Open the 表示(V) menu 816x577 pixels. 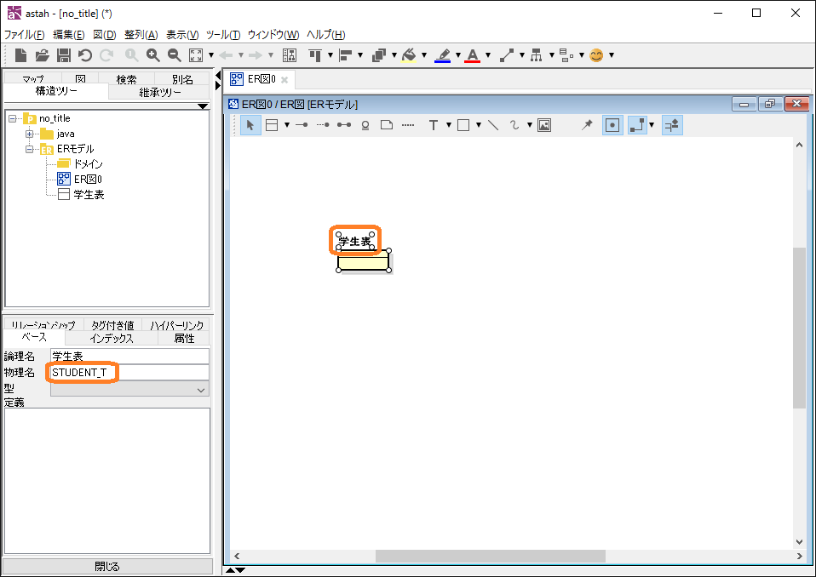pyautogui.click(x=181, y=35)
